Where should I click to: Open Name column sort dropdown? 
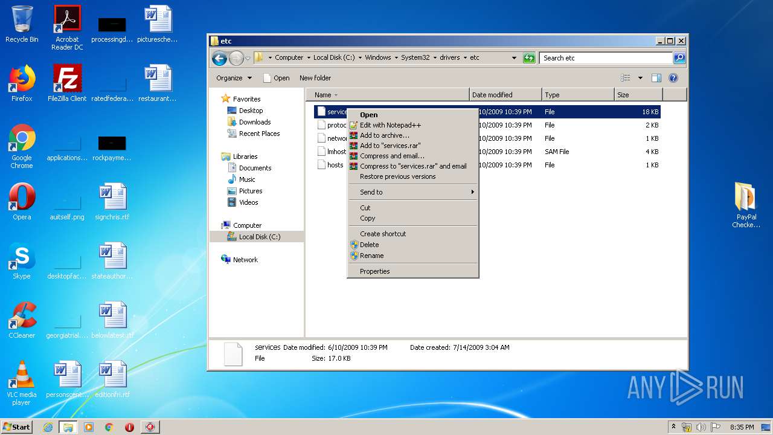click(336, 95)
